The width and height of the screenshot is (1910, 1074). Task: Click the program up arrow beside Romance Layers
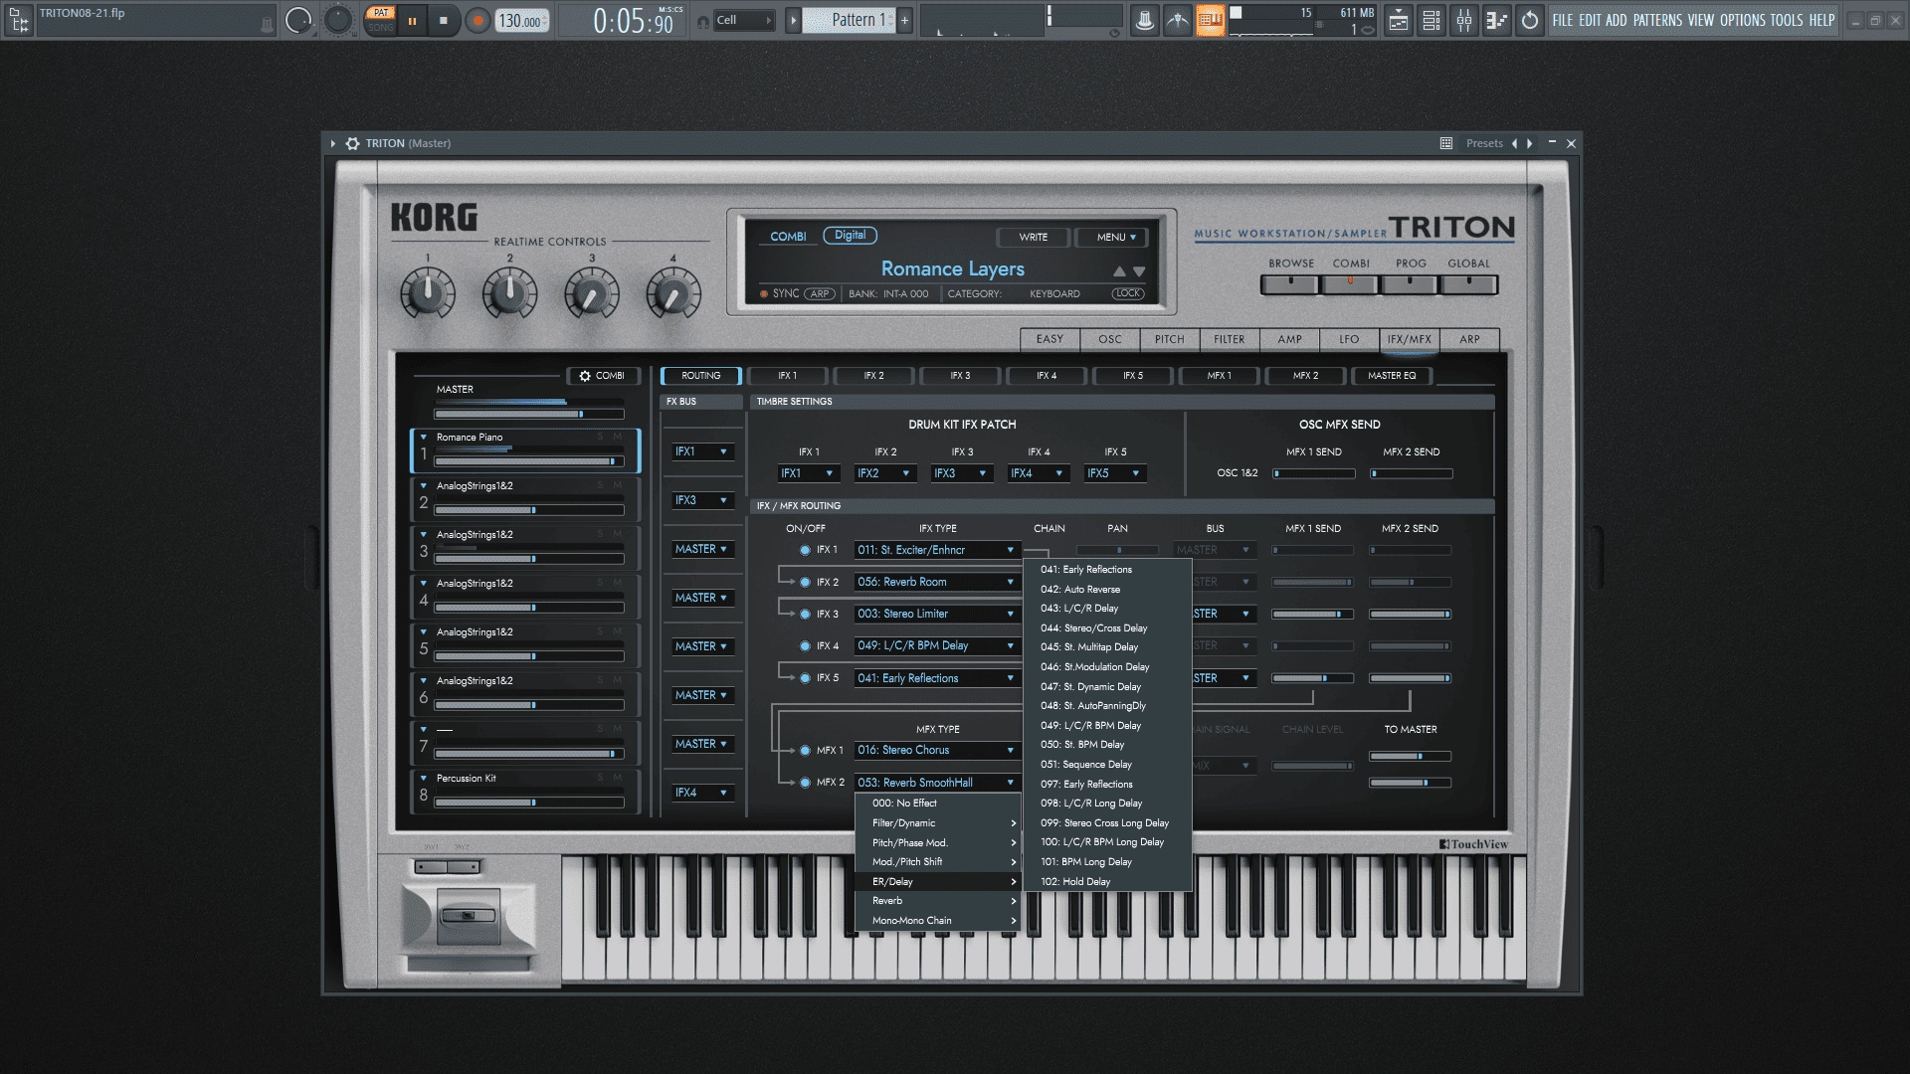(1119, 270)
